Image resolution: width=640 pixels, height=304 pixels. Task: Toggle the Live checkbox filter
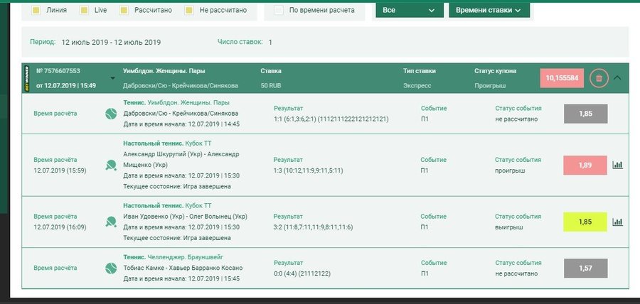point(85,11)
